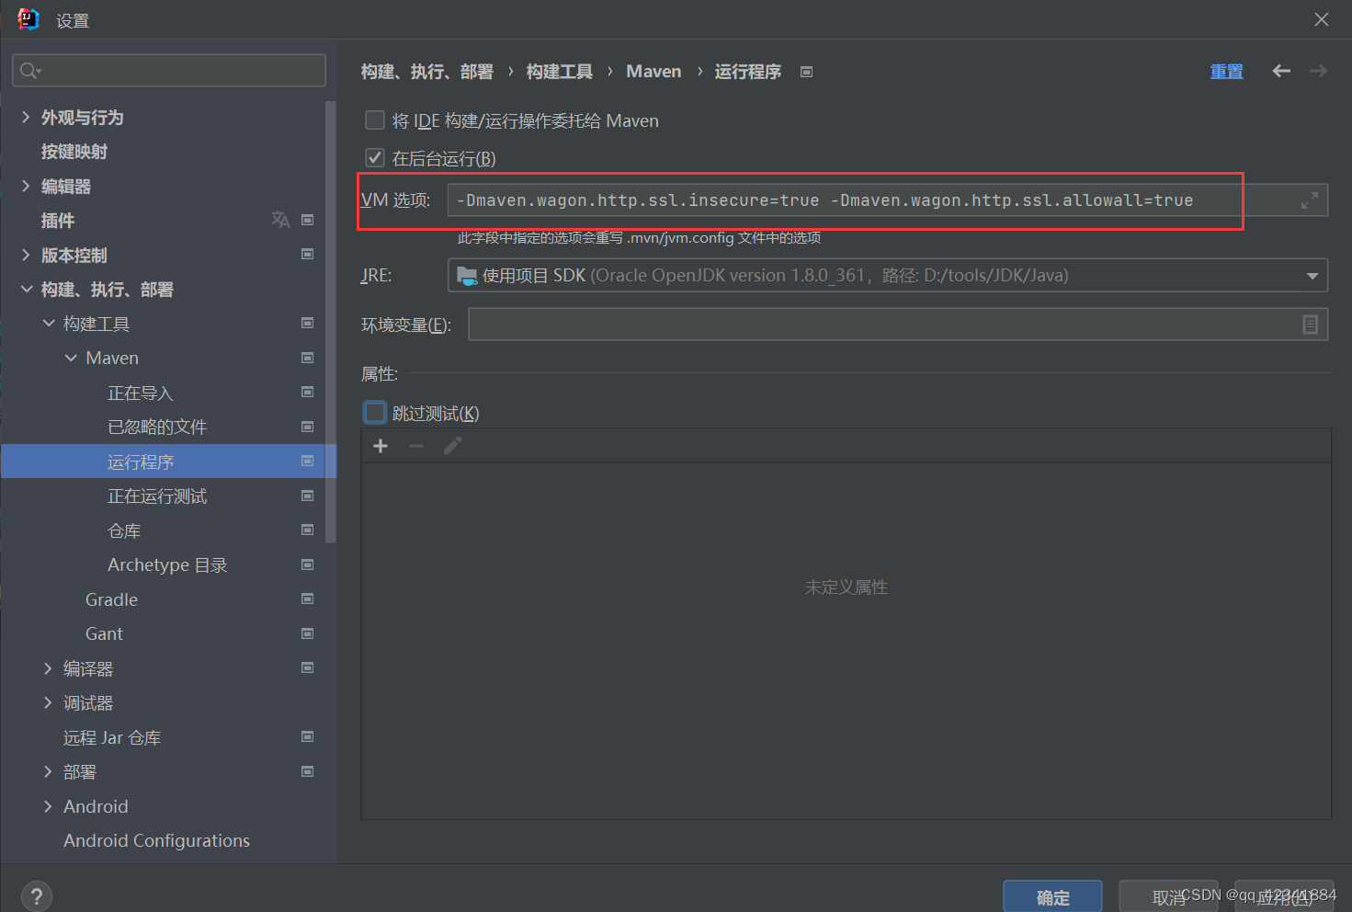This screenshot has height=912, width=1352.
Task: Click the edit property pencil icon
Action: point(452,446)
